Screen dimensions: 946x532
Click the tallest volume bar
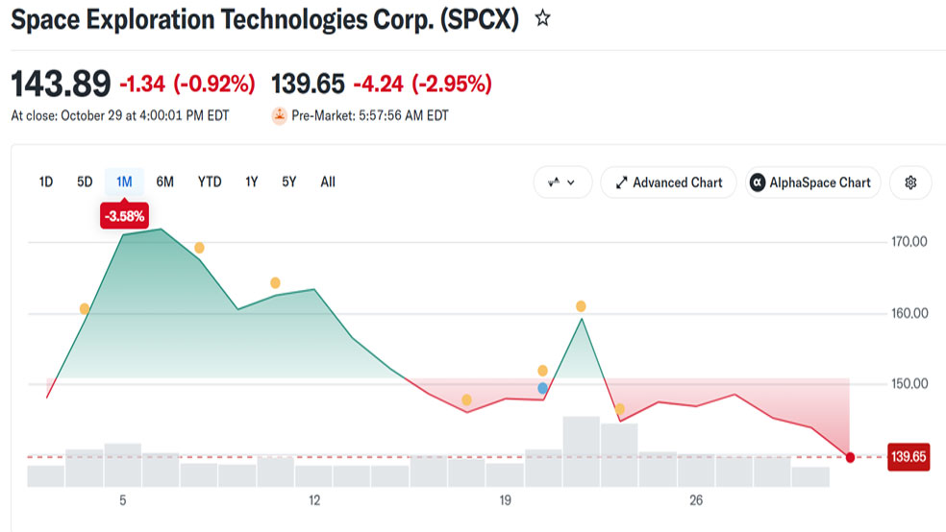point(581,451)
